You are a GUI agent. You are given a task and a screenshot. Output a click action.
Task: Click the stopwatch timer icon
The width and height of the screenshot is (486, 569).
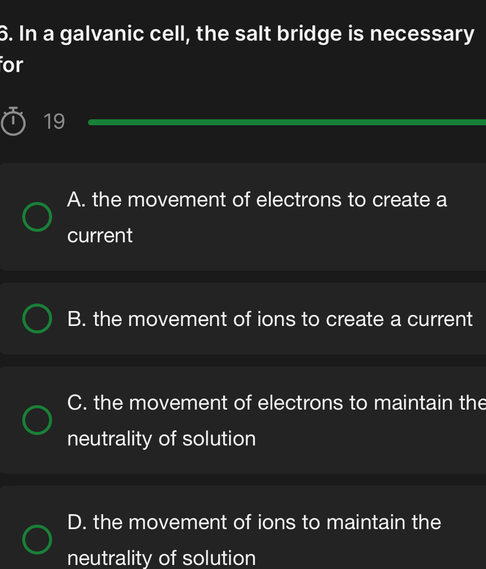click(13, 121)
